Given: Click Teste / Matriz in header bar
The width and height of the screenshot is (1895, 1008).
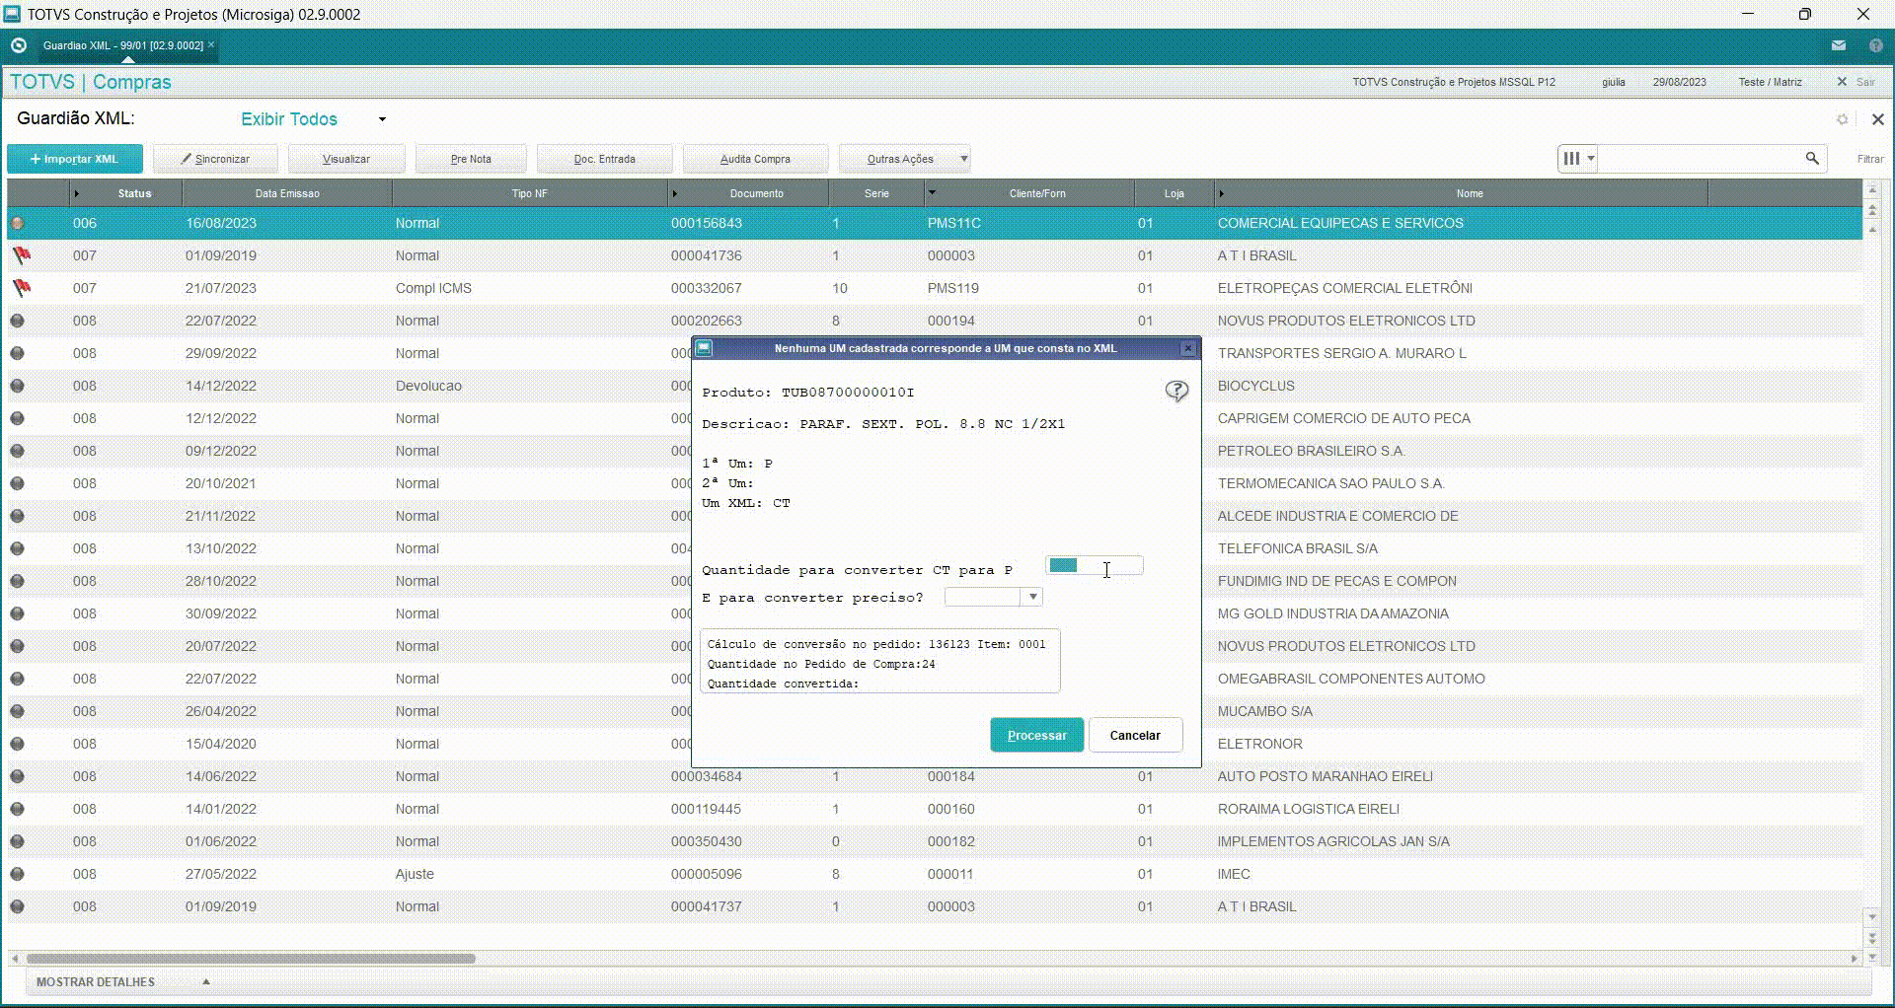Looking at the screenshot, I should click(x=1770, y=82).
